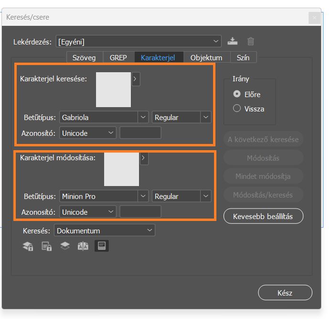
Task: Open the Unicode identifier dropdown in change section
Action: point(88,211)
